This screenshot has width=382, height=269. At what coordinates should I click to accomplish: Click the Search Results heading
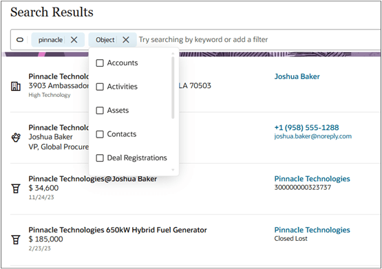tap(52, 12)
